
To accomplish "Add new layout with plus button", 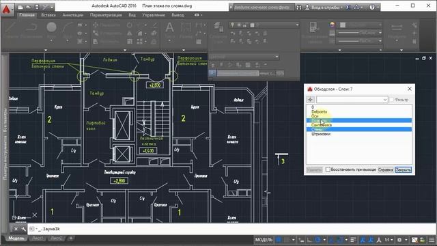I will (x=71, y=238).
